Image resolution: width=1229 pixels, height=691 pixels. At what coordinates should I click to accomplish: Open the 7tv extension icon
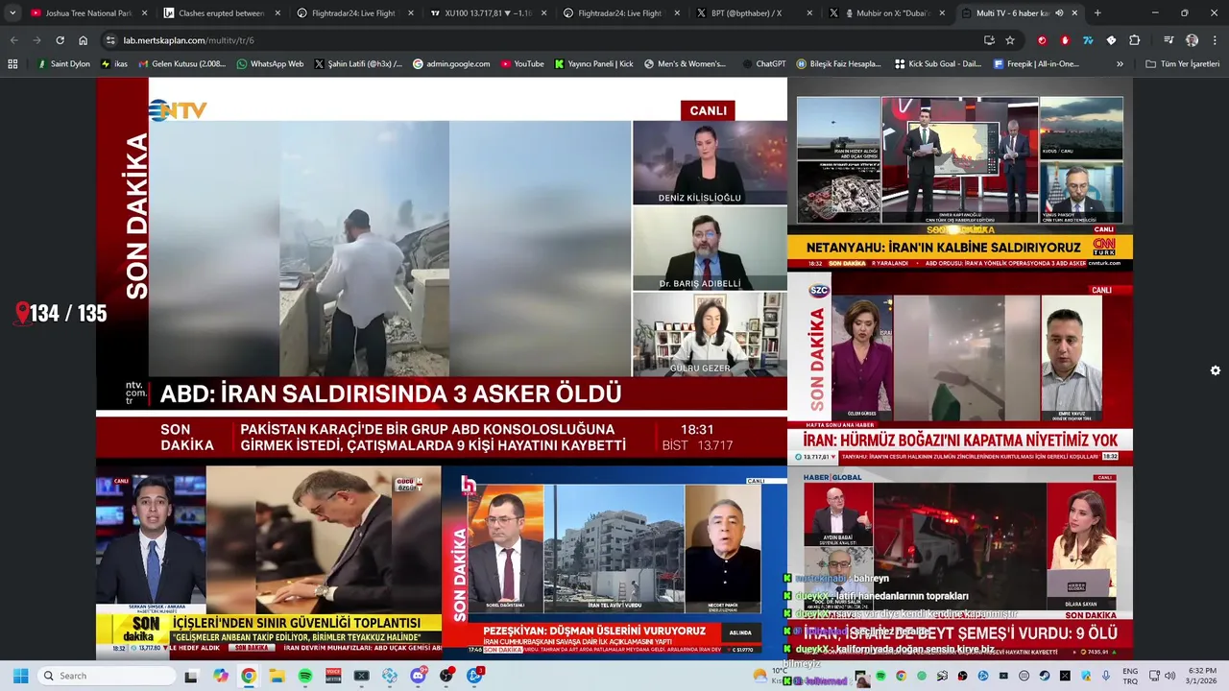1088,40
